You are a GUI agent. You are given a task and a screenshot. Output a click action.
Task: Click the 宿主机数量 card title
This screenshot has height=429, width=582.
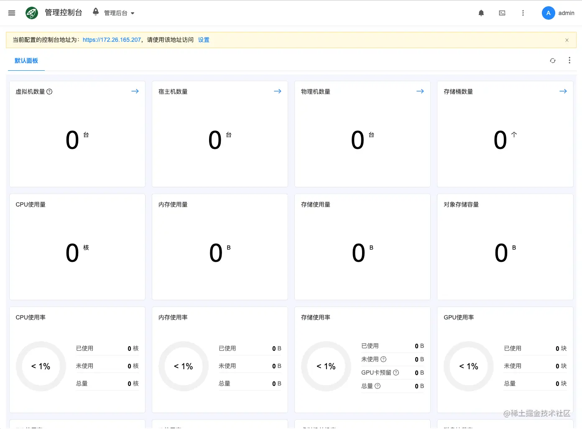pos(173,92)
